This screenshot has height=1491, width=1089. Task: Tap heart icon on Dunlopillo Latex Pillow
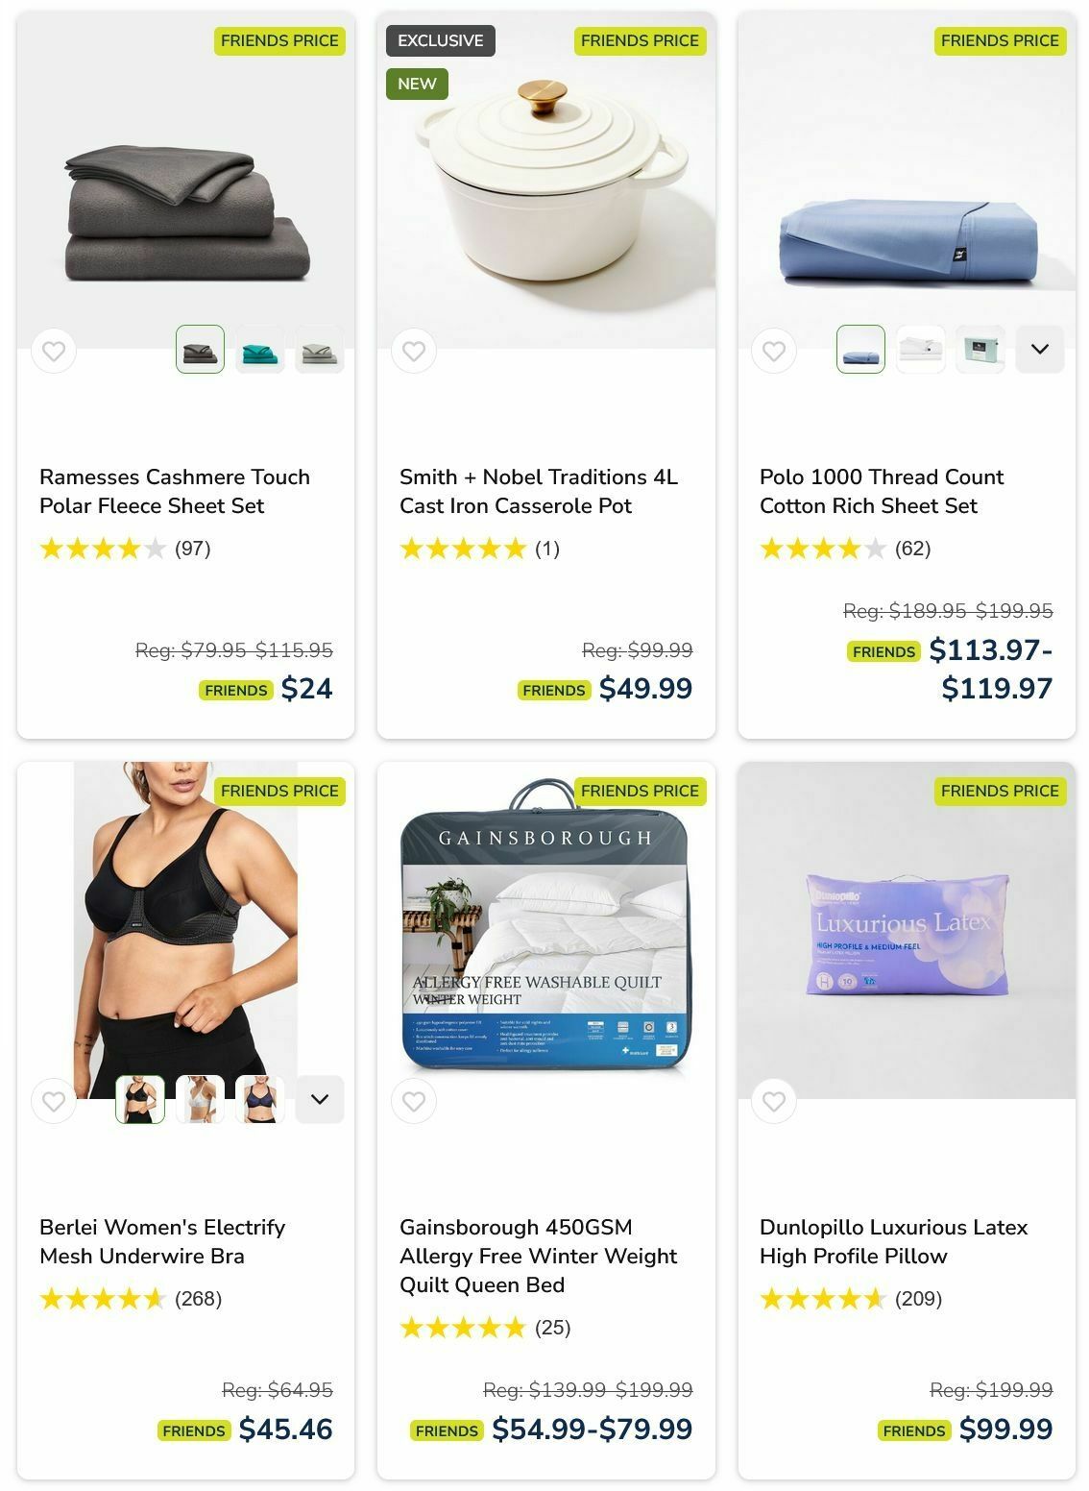coord(774,1101)
